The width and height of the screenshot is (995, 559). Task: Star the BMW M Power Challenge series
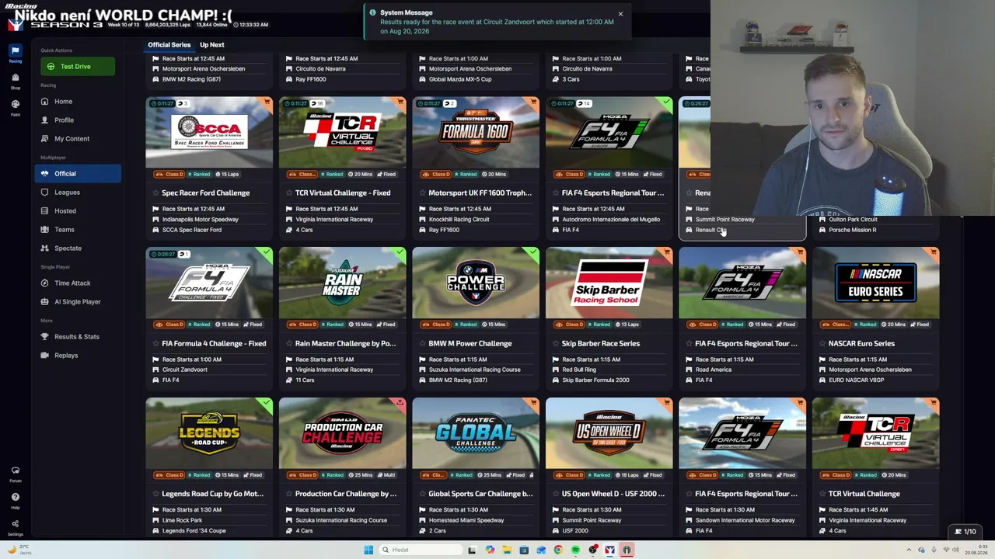point(422,343)
